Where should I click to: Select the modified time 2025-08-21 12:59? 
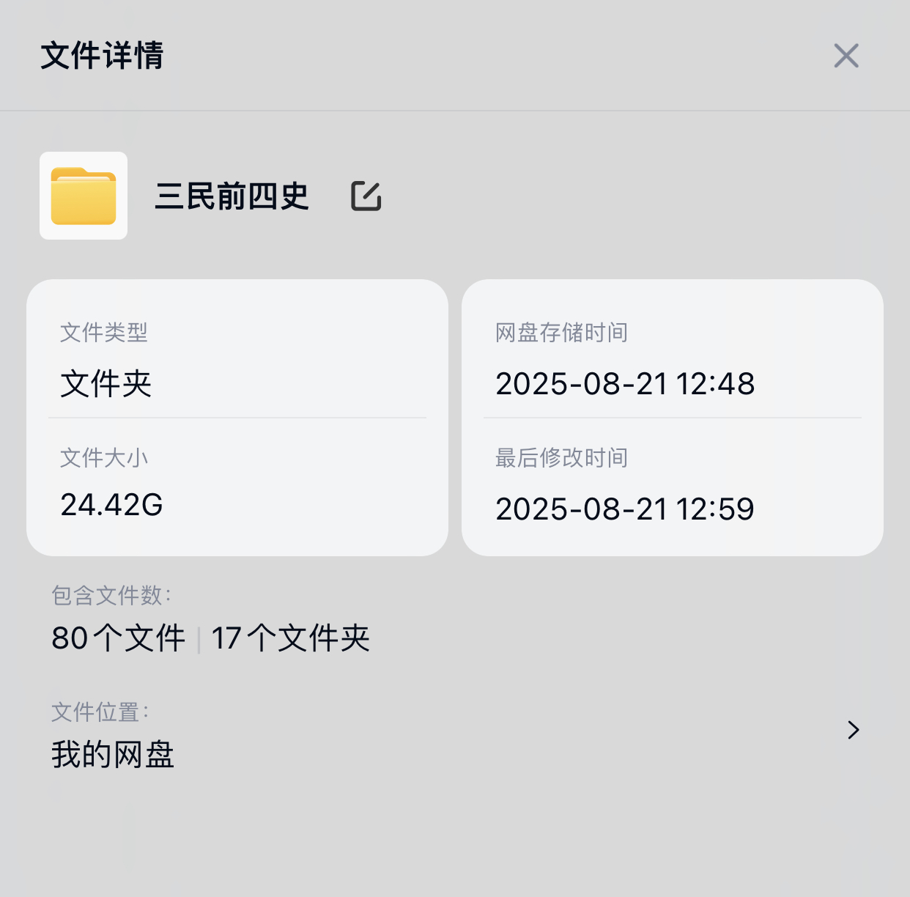pyautogui.click(x=625, y=509)
